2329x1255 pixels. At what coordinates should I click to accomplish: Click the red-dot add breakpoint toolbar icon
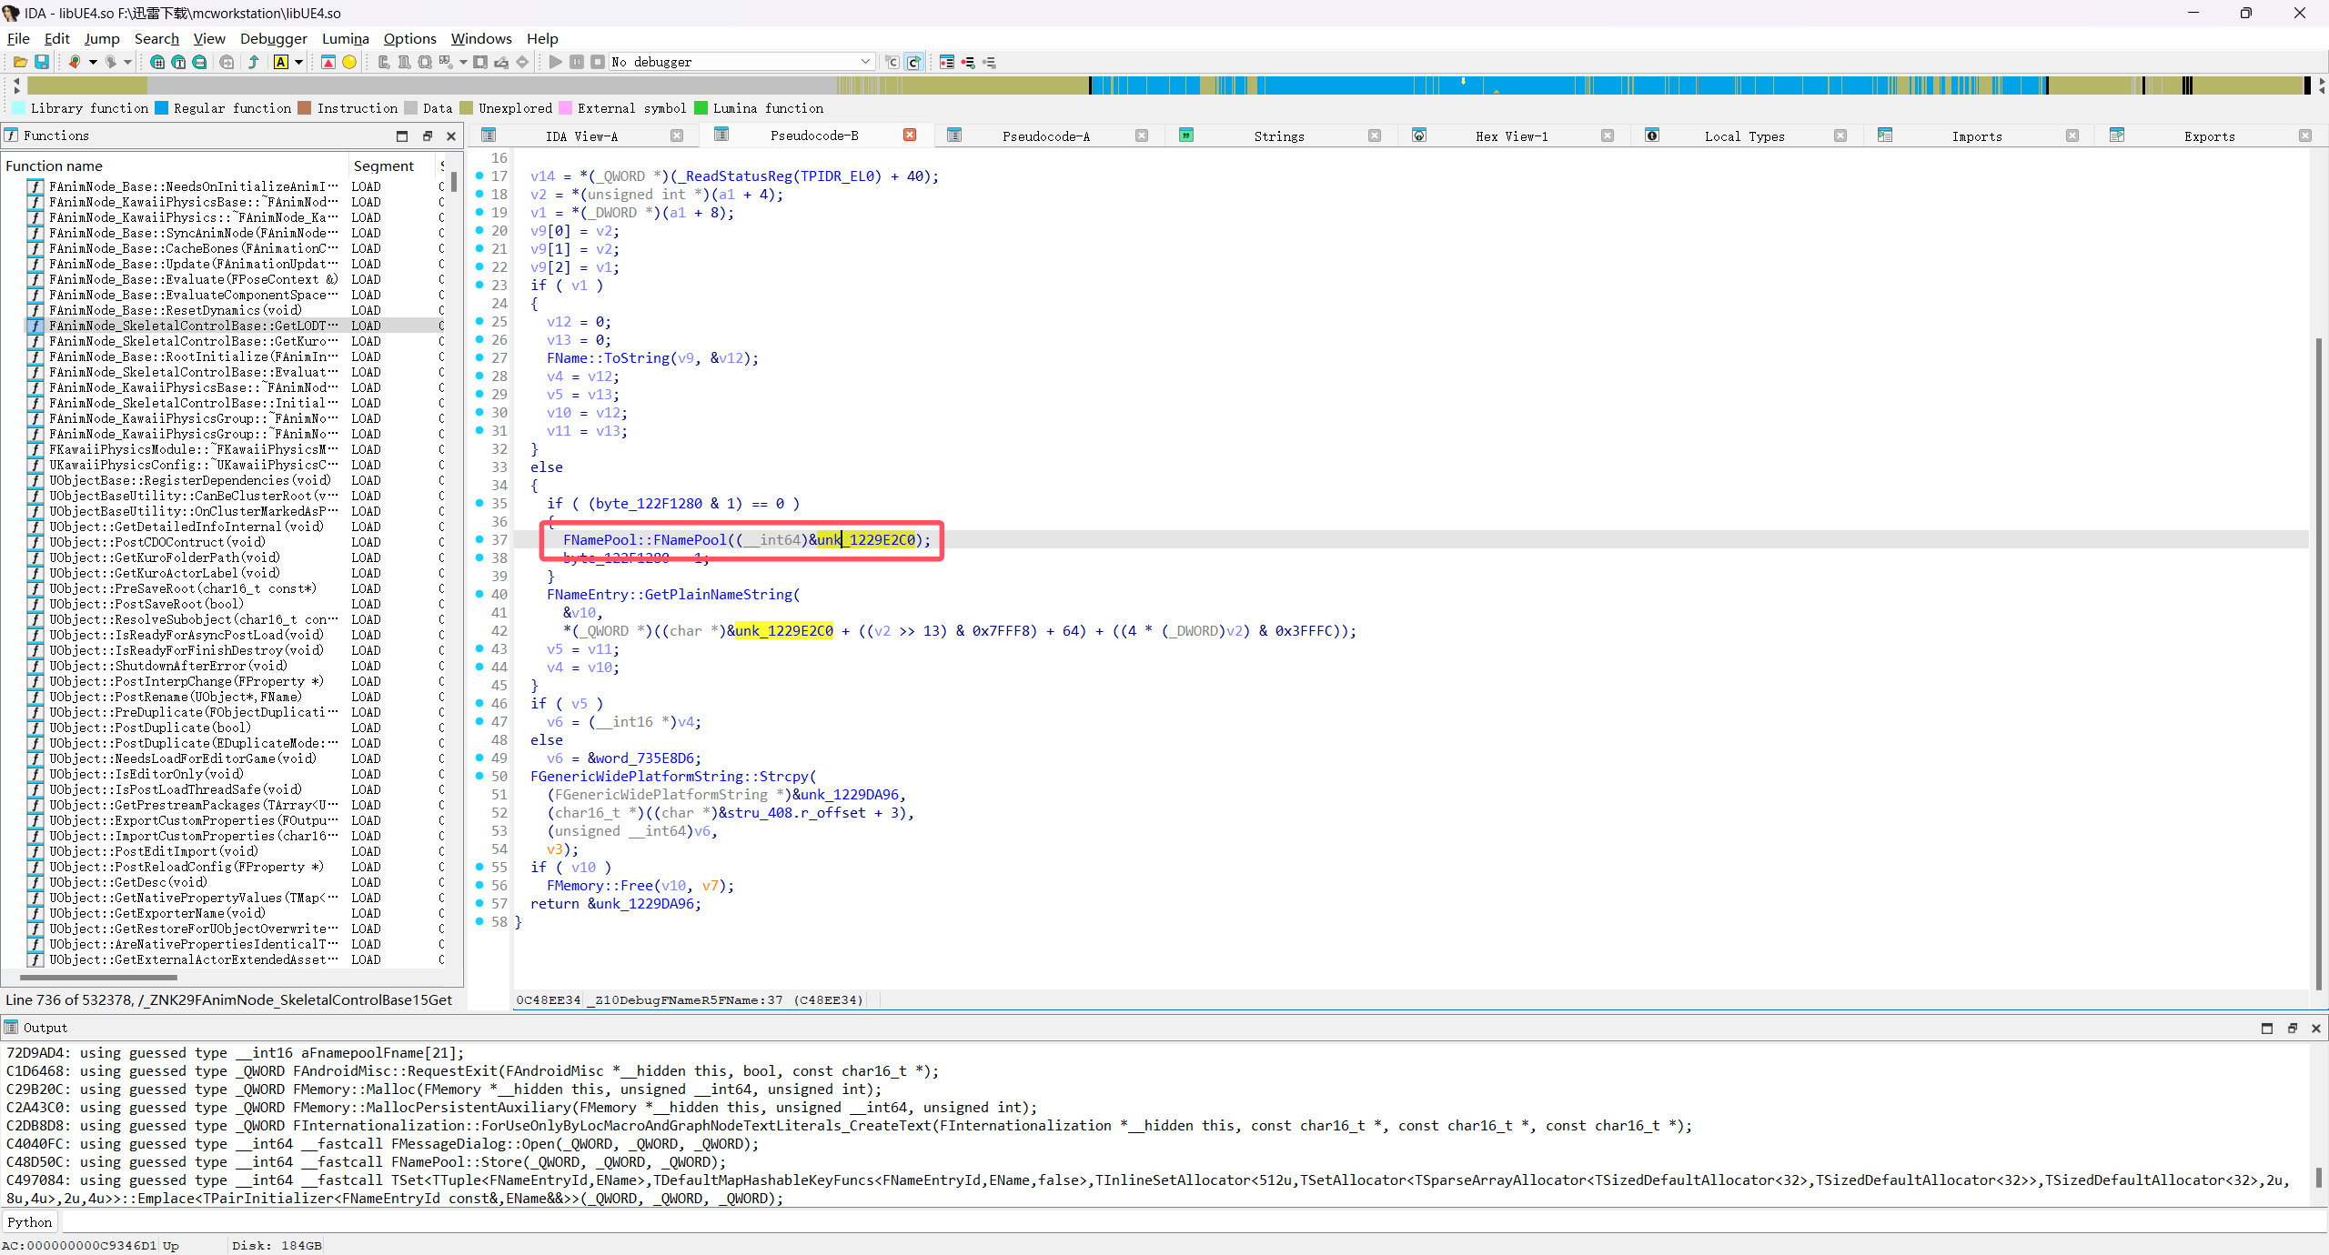pyautogui.click(x=968, y=62)
